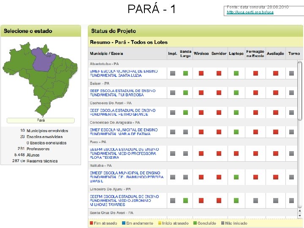Click Retiro Grande Impl. gray status square
304x228 pixels.
click(173, 112)
